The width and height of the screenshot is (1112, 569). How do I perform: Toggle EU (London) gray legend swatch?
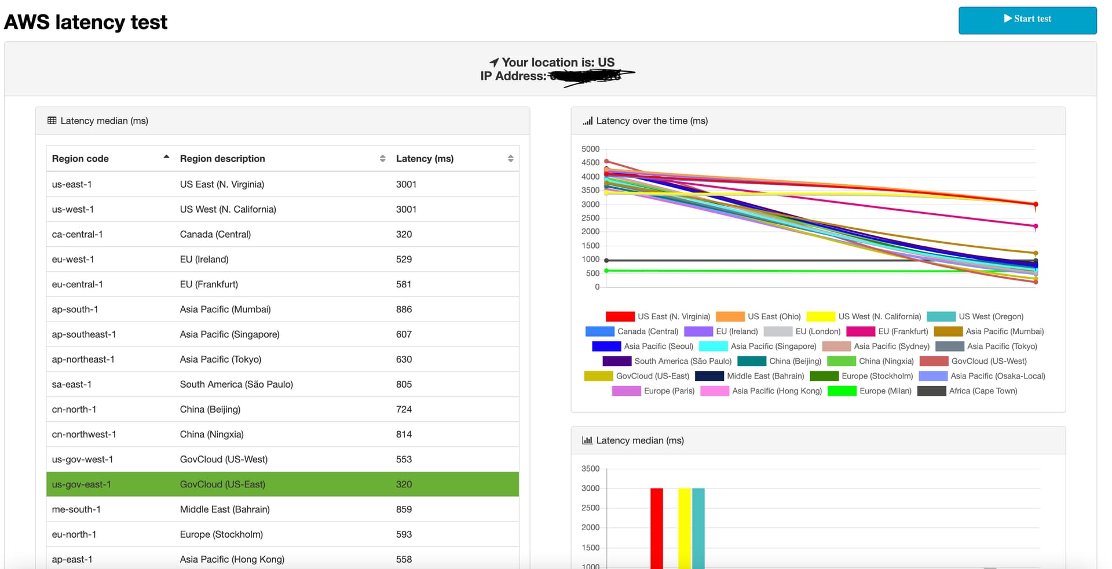(778, 331)
